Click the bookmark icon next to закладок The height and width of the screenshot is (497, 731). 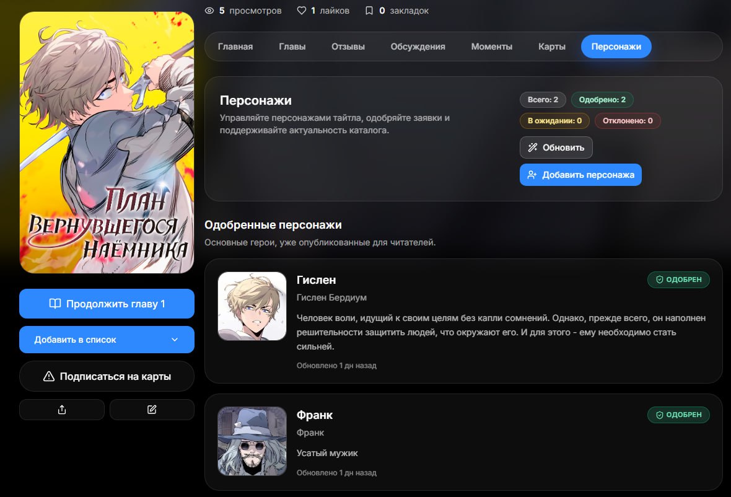click(369, 11)
